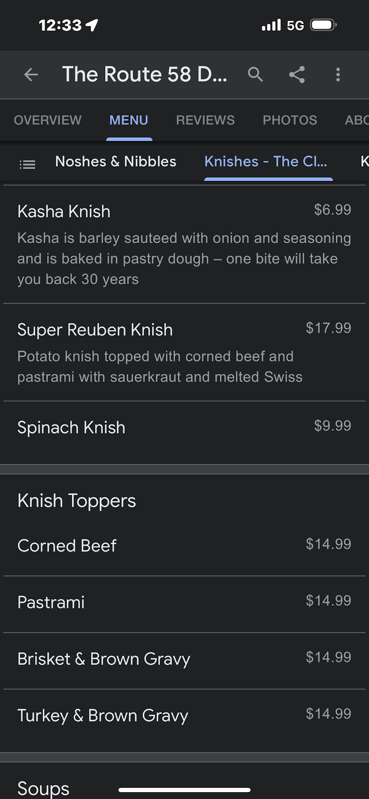This screenshot has width=369, height=799.
Task: Select Knishes - The Classics section tab
Action: (266, 162)
